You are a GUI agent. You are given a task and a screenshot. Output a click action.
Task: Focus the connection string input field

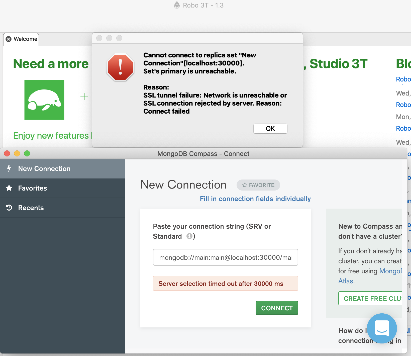click(225, 257)
